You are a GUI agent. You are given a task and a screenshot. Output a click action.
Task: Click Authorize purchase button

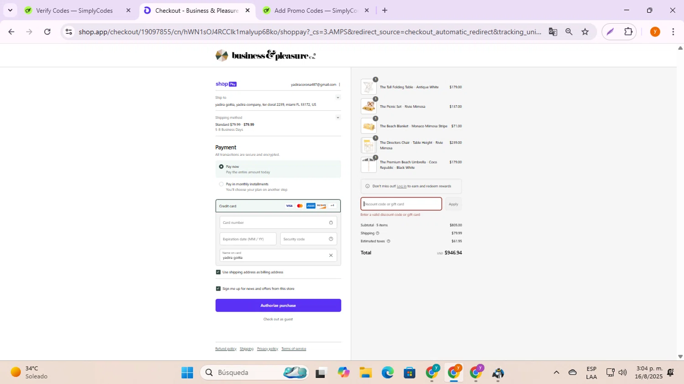point(278,306)
